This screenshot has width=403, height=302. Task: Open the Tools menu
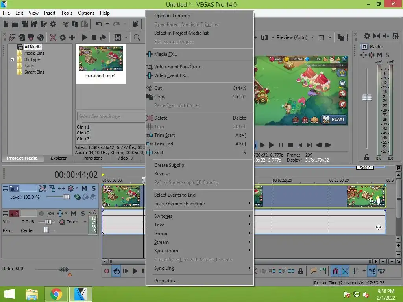point(67,13)
